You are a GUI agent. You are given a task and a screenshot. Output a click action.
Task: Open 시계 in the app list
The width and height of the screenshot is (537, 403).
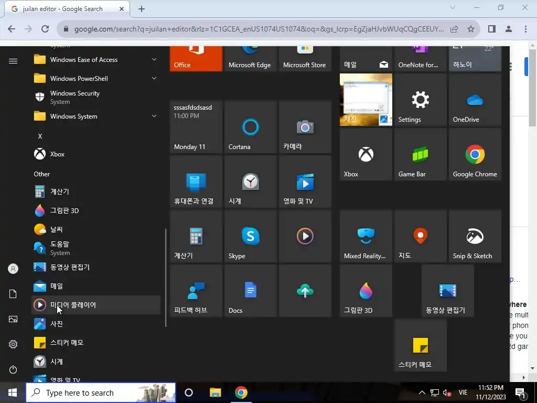coord(96,361)
